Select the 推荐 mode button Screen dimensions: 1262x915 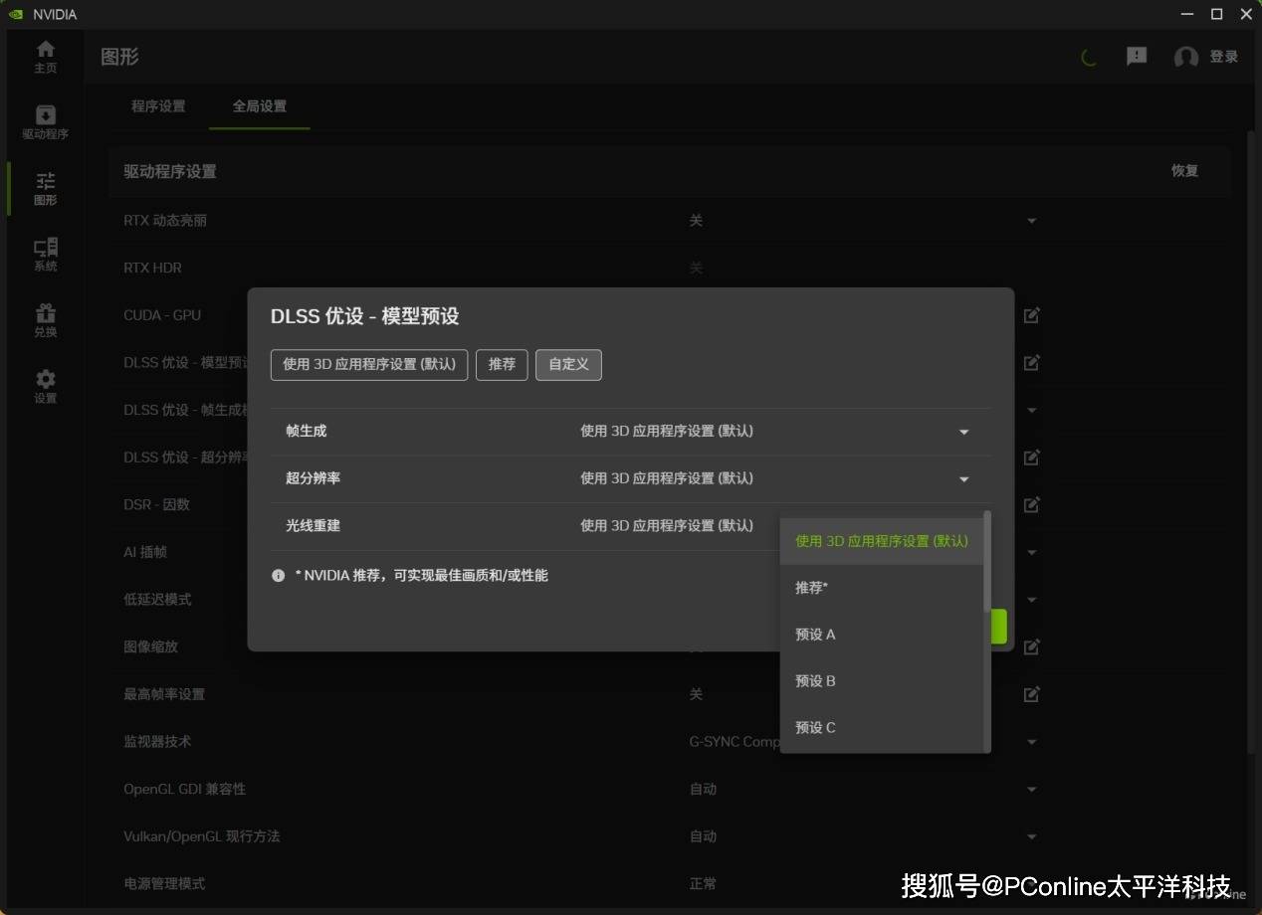tap(502, 365)
